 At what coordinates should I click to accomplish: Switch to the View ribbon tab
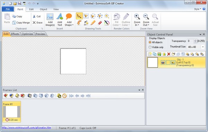tap(56, 9)
